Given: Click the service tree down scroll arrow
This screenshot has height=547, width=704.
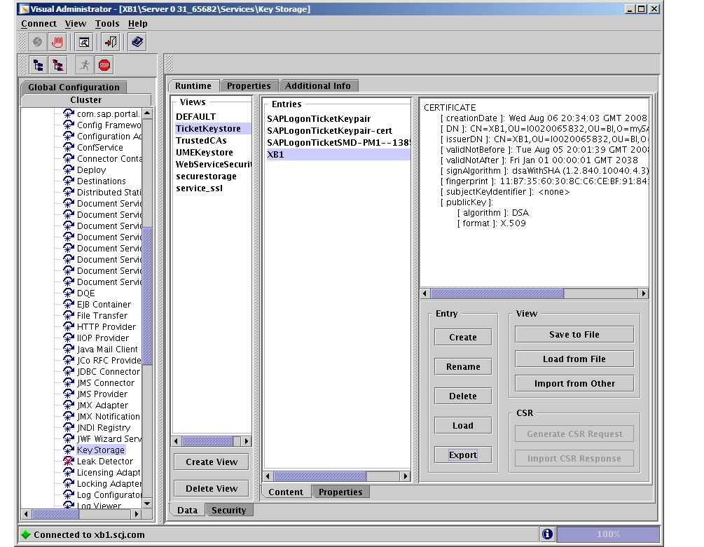Looking at the screenshot, I should pos(147,504).
